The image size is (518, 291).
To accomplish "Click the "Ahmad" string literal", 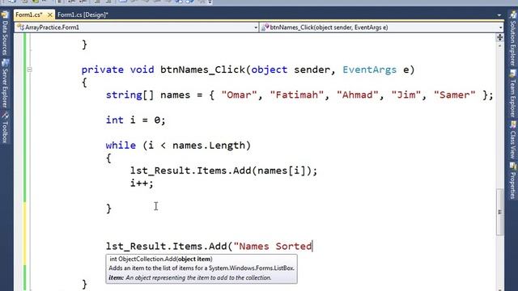I will (x=358, y=95).
